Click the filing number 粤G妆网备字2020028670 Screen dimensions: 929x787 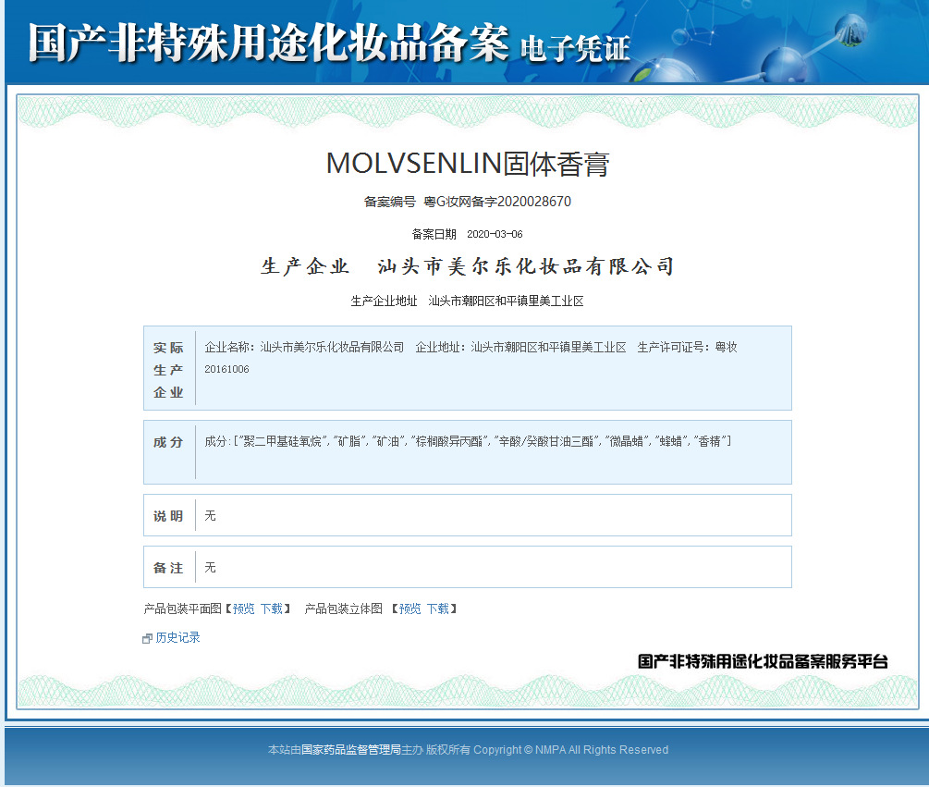tap(497, 202)
